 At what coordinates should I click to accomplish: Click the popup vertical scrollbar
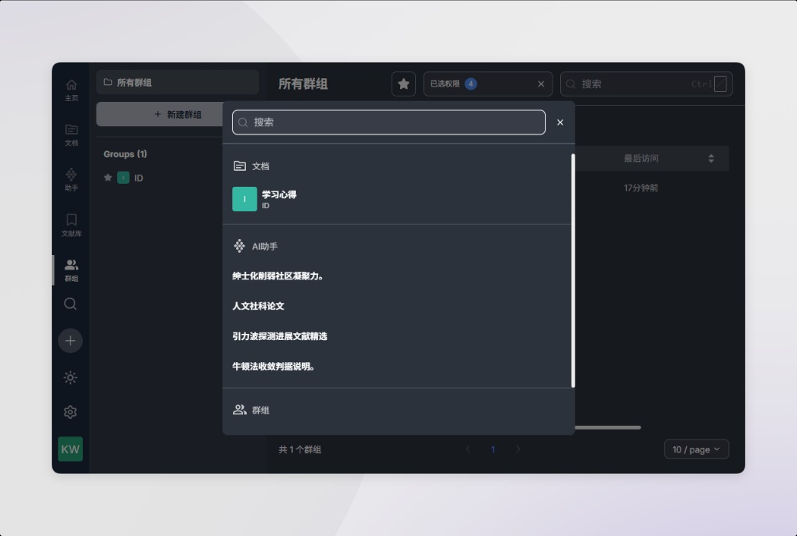[573, 270]
